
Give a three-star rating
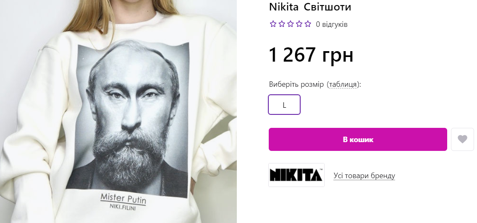coord(291,24)
